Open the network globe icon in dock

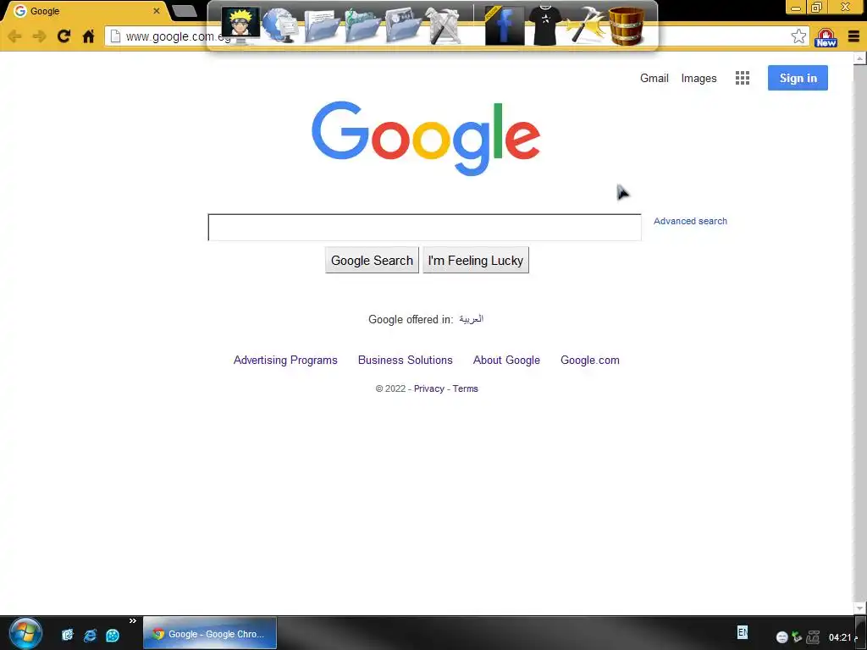[x=279, y=25]
